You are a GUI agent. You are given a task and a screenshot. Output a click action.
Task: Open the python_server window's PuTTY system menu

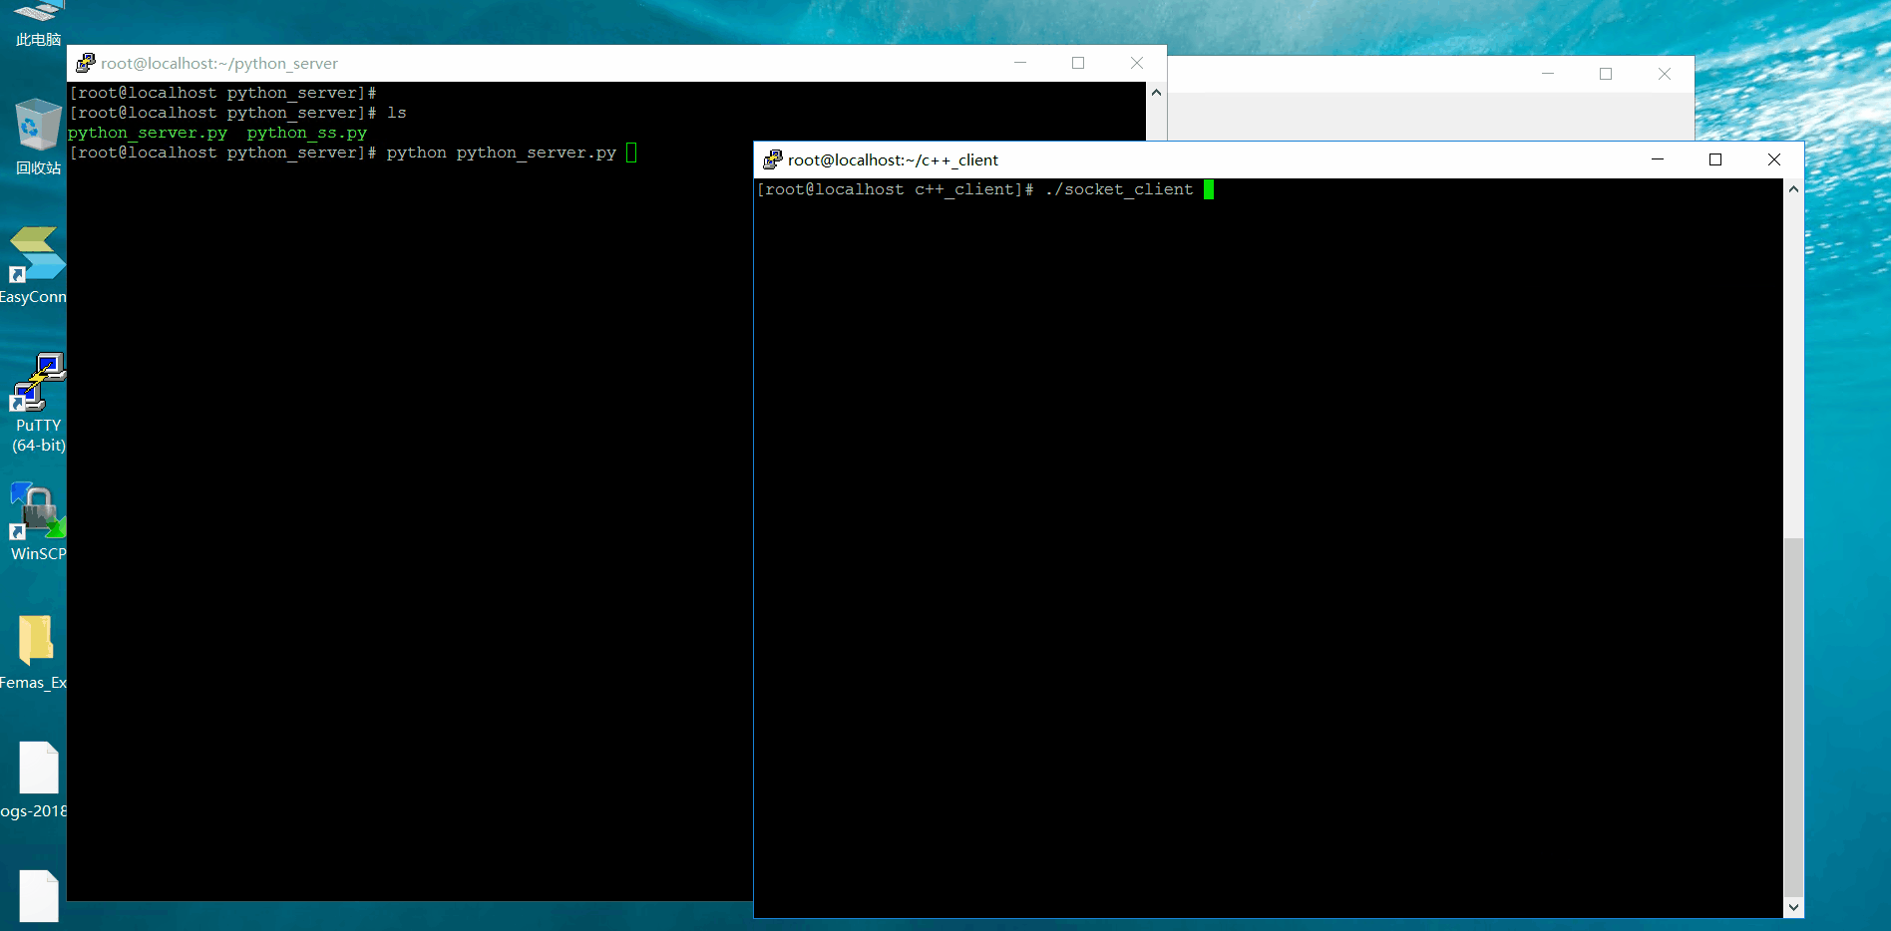point(84,62)
